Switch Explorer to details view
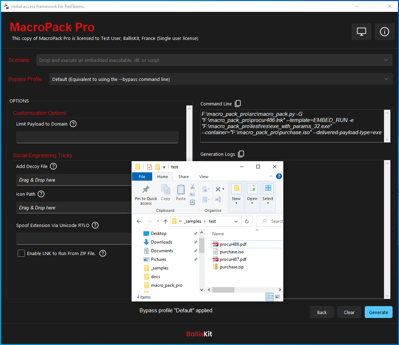 (270, 297)
